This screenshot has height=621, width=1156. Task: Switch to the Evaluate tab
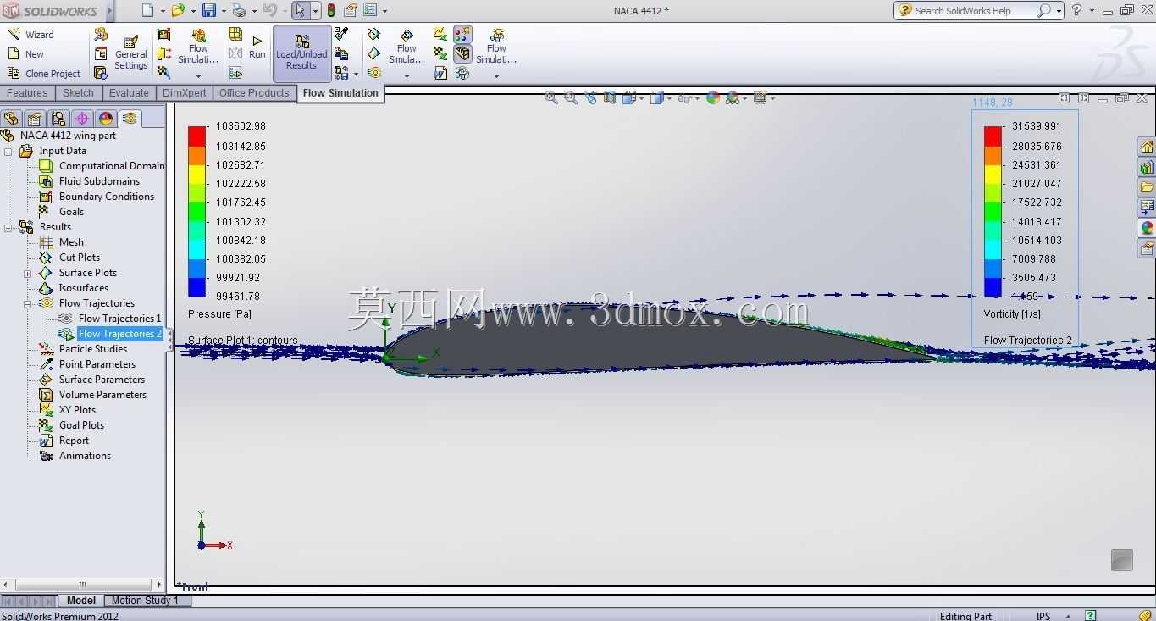[129, 93]
